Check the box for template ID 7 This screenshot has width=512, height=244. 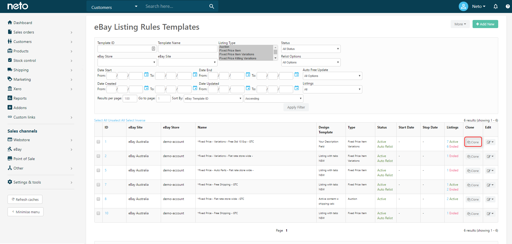pyautogui.click(x=98, y=185)
